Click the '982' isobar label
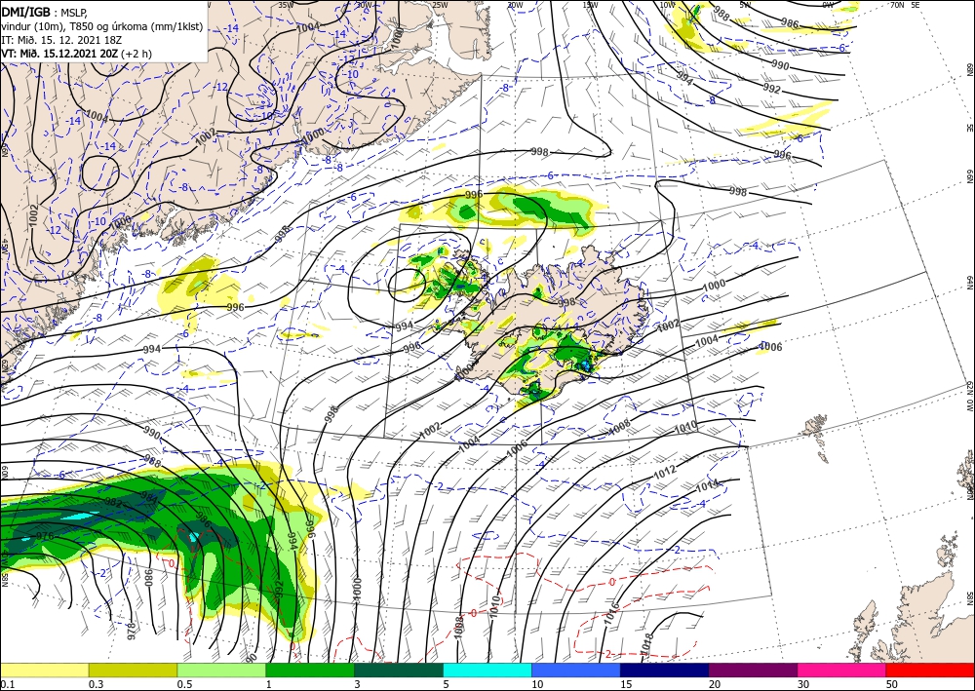Screen dimensions: 975x691 pos(113,502)
